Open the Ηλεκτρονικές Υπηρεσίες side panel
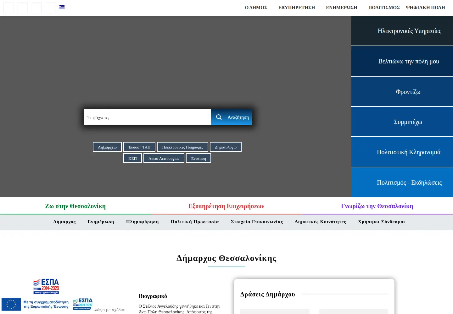The image size is (453, 314). coord(402,31)
